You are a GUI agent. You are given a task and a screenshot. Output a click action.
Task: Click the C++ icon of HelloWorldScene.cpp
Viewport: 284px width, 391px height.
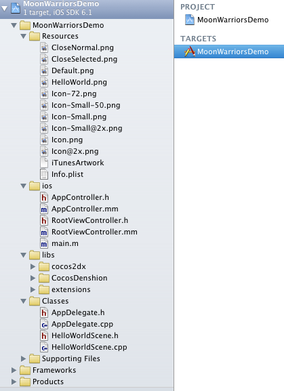click(44, 347)
